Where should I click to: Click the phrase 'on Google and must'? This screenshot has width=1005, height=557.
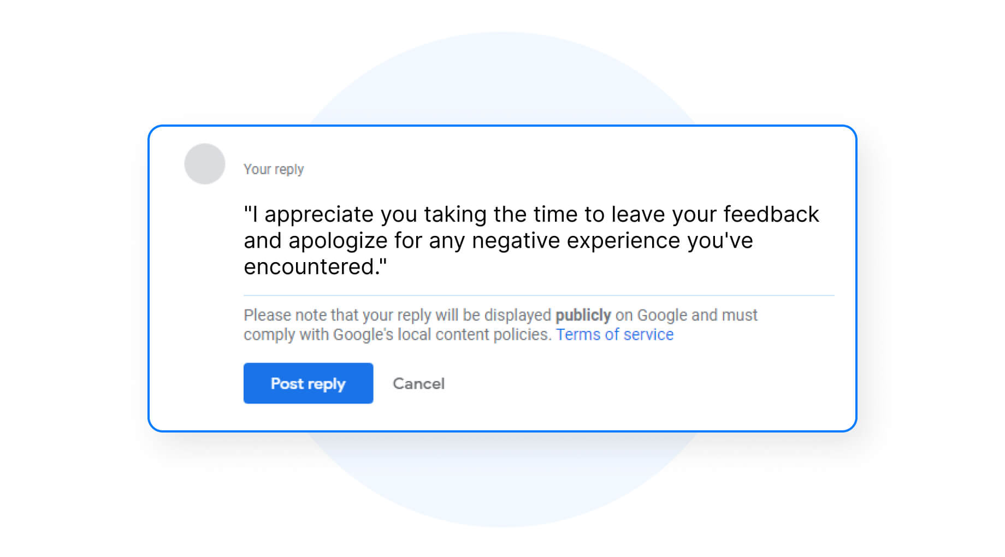tap(687, 315)
